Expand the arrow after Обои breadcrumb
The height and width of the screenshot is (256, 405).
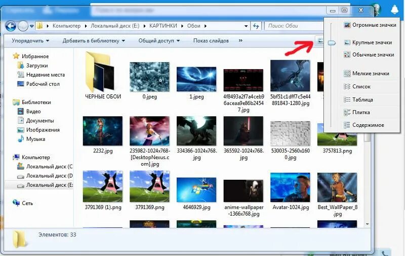pos(206,26)
